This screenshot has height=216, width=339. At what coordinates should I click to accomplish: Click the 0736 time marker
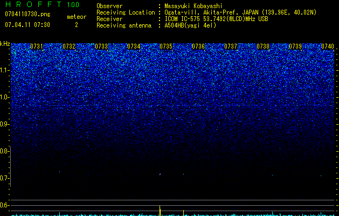(198, 46)
